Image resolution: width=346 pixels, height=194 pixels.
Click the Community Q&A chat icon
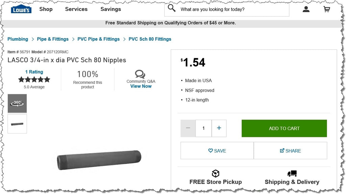(140, 74)
